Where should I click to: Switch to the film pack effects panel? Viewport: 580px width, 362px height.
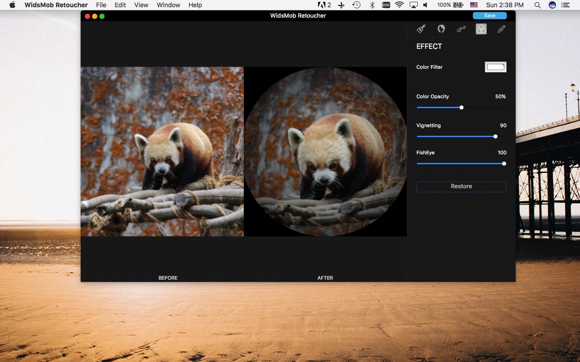point(461,29)
